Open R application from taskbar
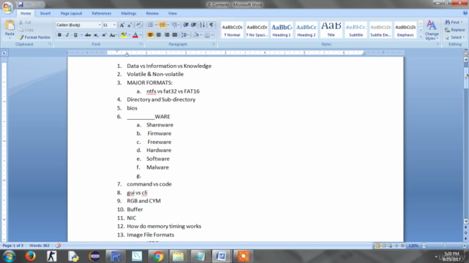The width and height of the screenshot is (469, 263). coord(116,256)
